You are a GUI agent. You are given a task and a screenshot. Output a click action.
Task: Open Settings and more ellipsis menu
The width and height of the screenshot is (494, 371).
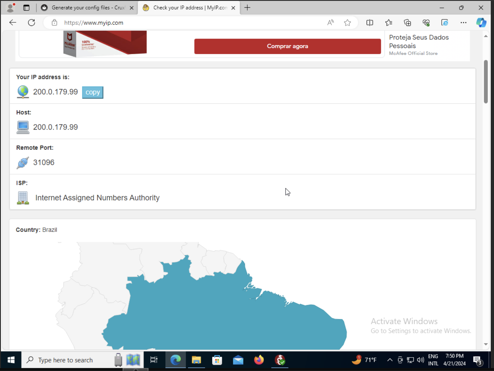pyautogui.click(x=463, y=23)
